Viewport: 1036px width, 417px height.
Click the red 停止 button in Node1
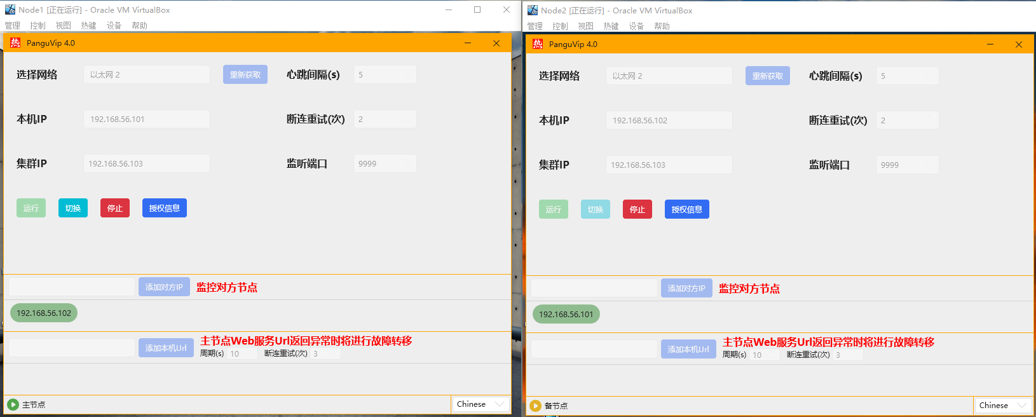(115, 208)
